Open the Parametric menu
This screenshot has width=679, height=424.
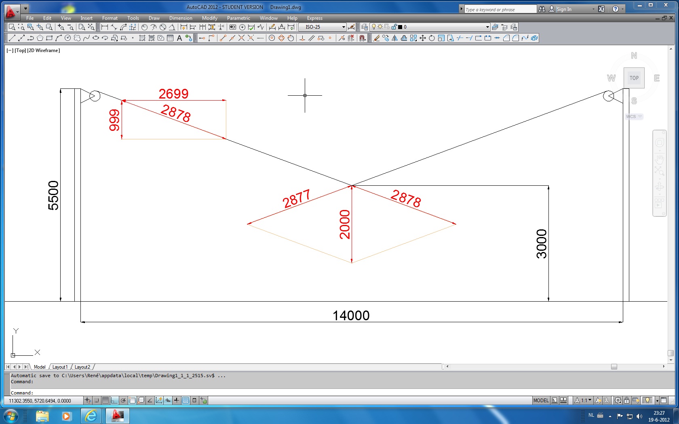238,18
